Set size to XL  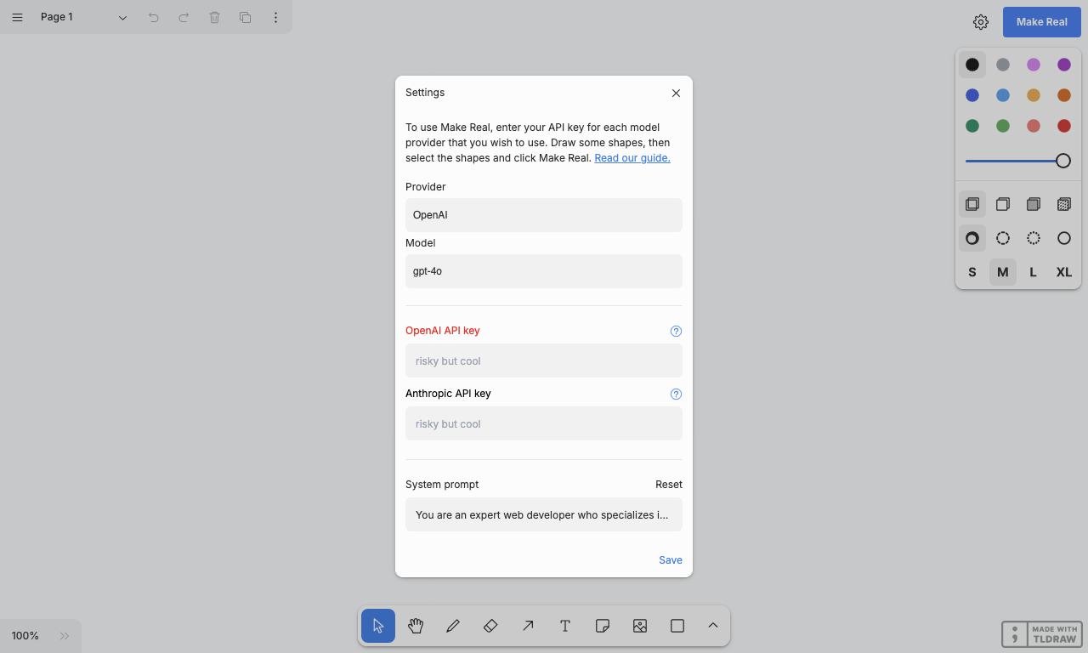click(1064, 272)
